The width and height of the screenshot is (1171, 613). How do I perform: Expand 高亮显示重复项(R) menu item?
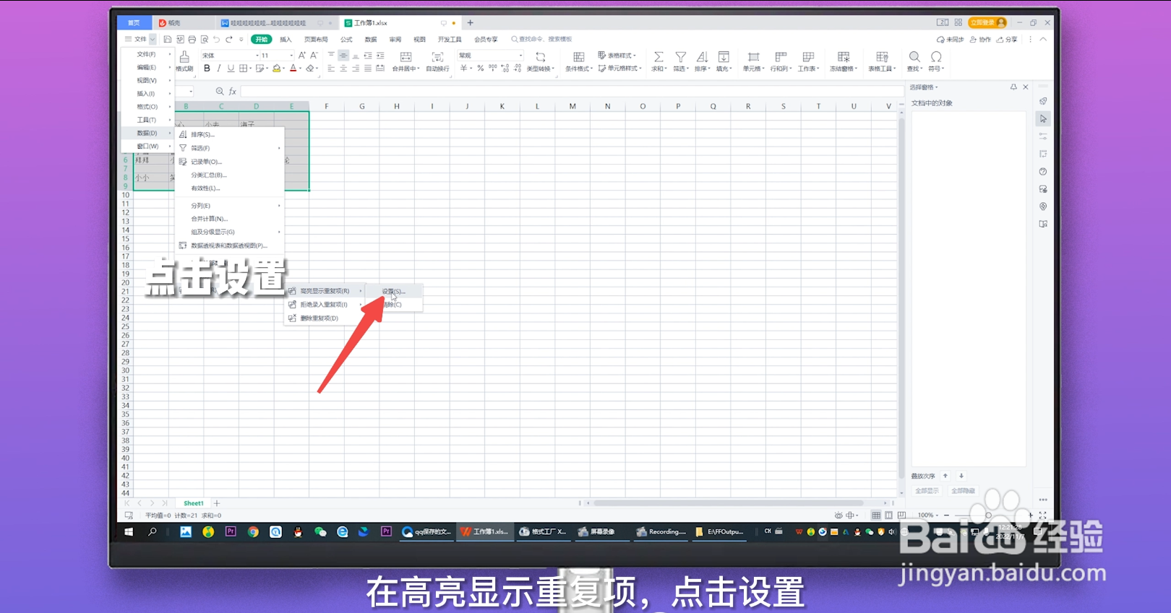(x=325, y=291)
